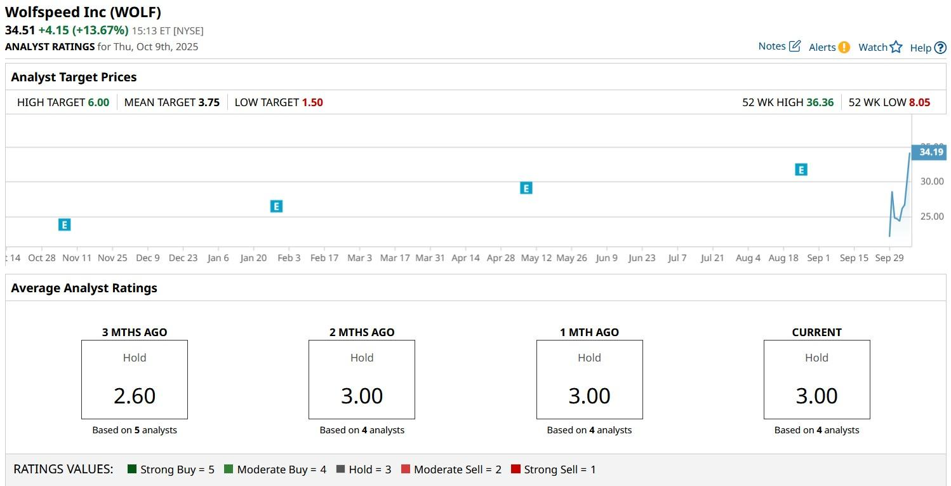The image size is (951, 486).
Task: Click the 52 WK LOW value 8.05
Action: coord(920,102)
